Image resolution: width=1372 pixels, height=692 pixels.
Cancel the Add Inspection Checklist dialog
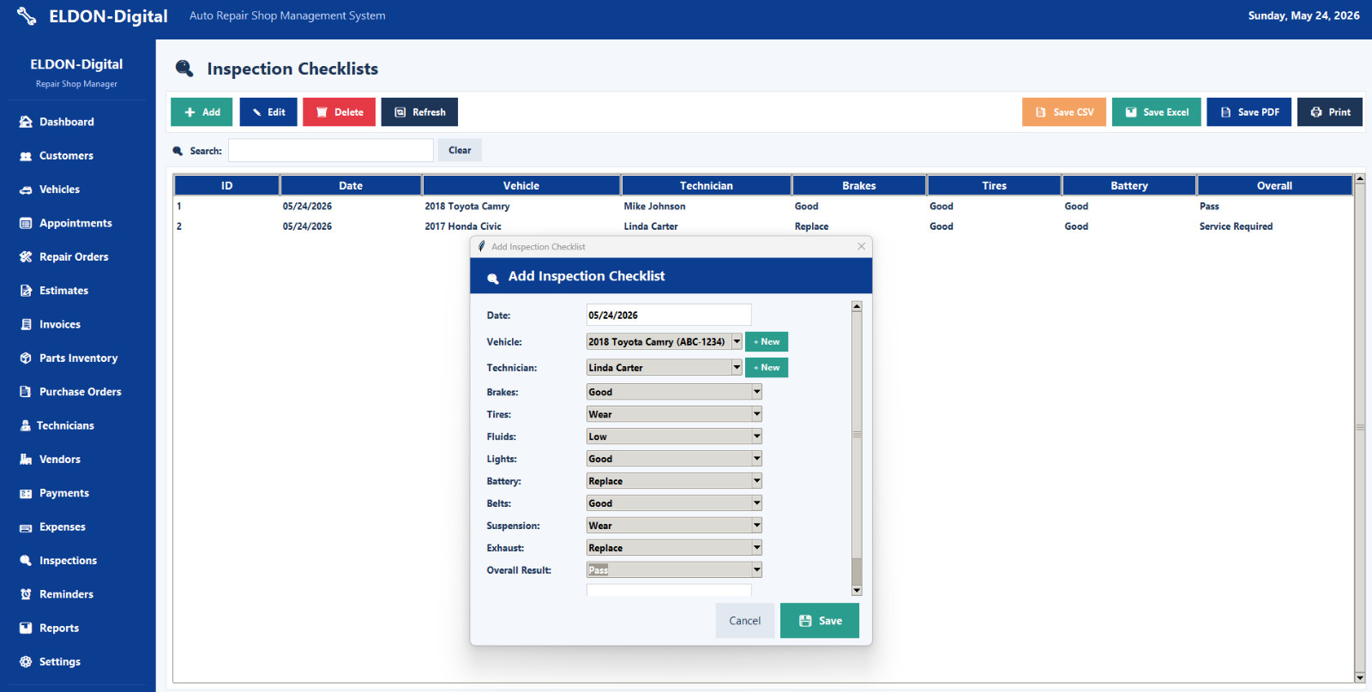point(745,621)
